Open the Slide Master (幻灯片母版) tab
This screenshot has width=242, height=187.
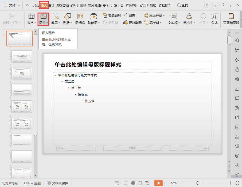[x=148, y=5]
